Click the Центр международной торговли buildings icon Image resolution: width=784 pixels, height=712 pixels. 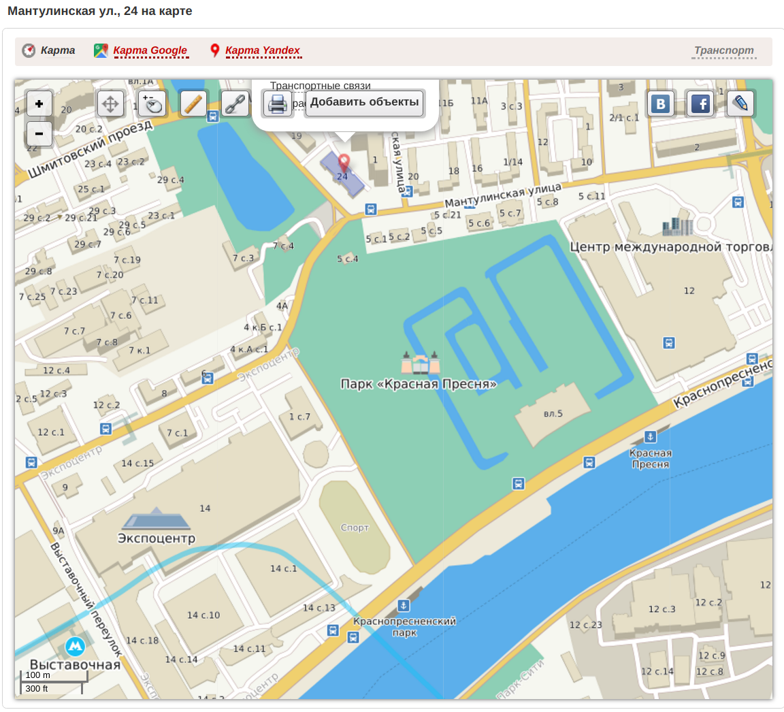(x=677, y=226)
